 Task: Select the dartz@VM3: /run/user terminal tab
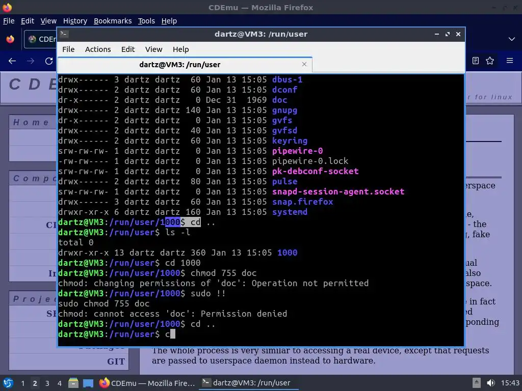tap(185, 65)
